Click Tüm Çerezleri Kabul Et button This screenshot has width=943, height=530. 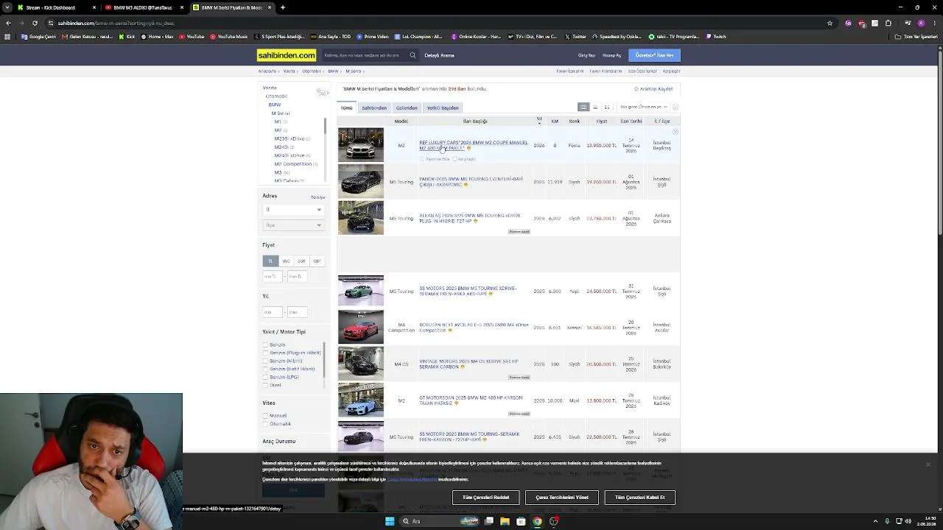pos(639,498)
